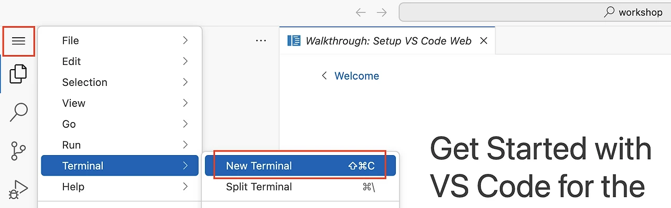Close the Walkthrough Setup VS Code Web tab
671x208 pixels.
(484, 41)
